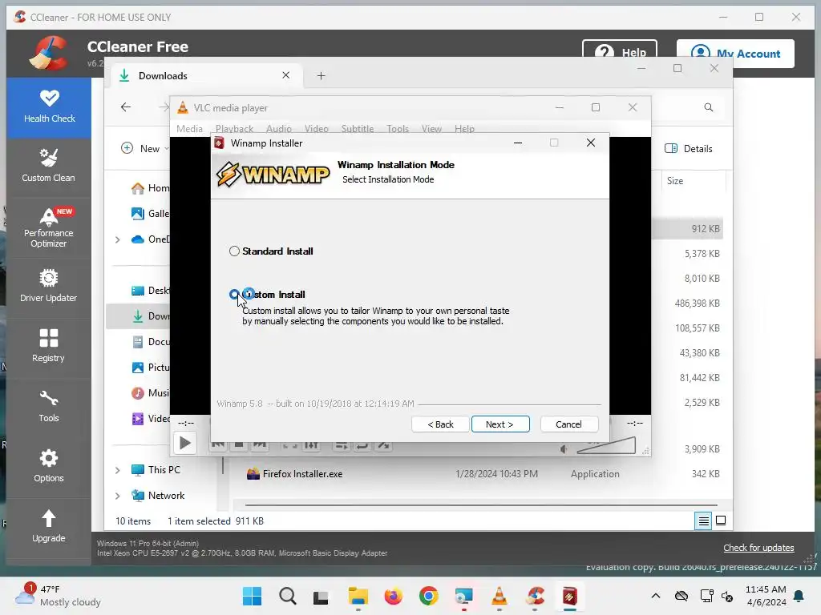
Task: Open the VLC Media menu
Action: (x=189, y=129)
